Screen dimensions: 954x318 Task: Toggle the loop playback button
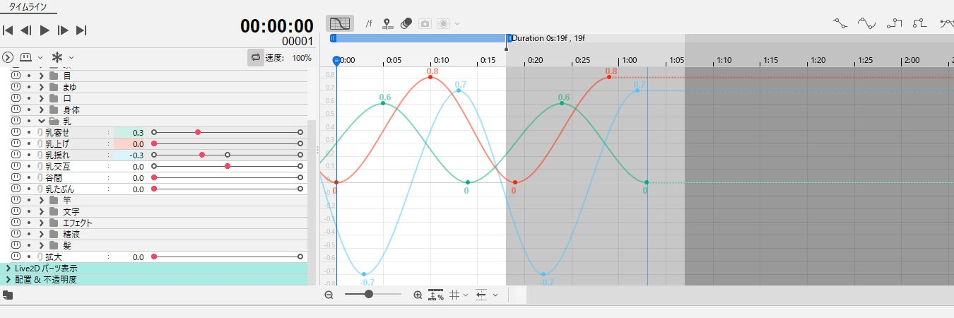255,58
